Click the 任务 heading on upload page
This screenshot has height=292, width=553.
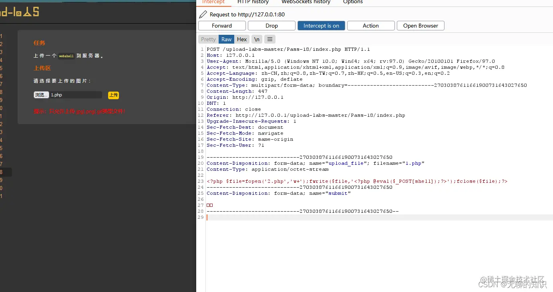click(x=39, y=43)
